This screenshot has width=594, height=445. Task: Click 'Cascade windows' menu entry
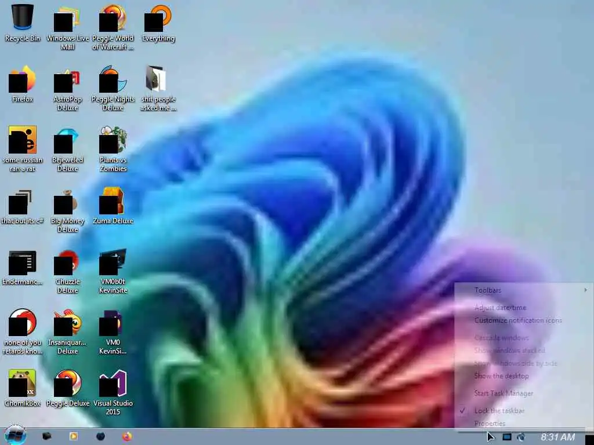click(524, 338)
